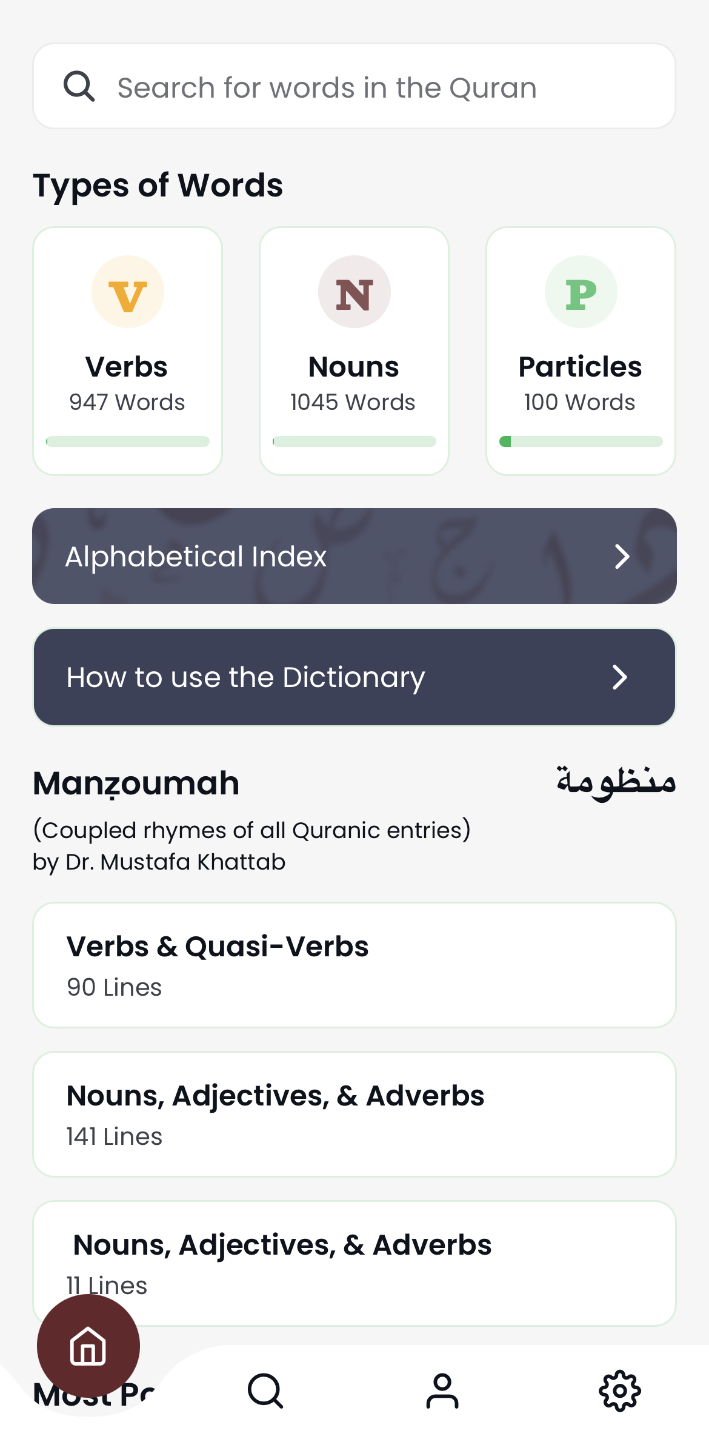Tap the Arabic منظومة heading
The width and height of the screenshot is (709, 1439).
coord(616,782)
